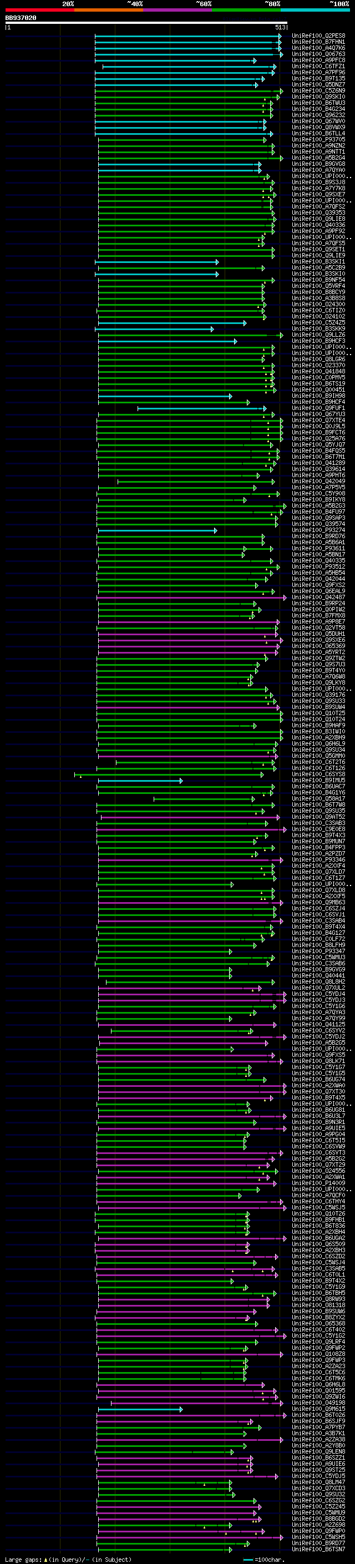Click the cyan ~100% identity legend segment
The height and width of the screenshot is (1564, 355).
pyautogui.click(x=315, y=11)
